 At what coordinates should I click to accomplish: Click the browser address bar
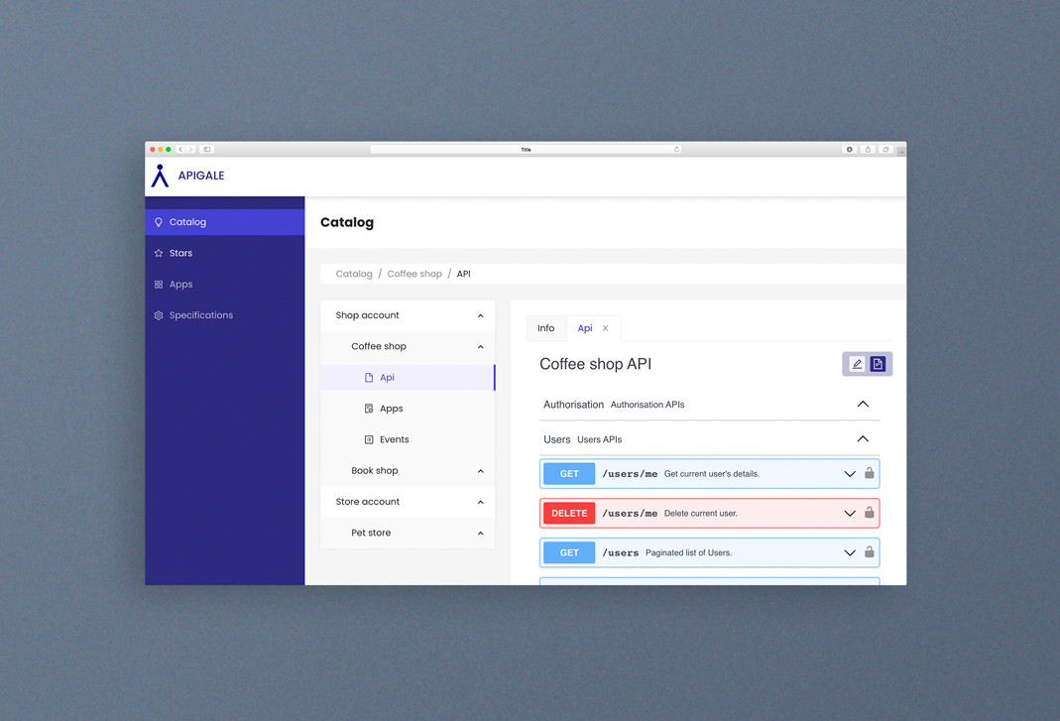[524, 149]
